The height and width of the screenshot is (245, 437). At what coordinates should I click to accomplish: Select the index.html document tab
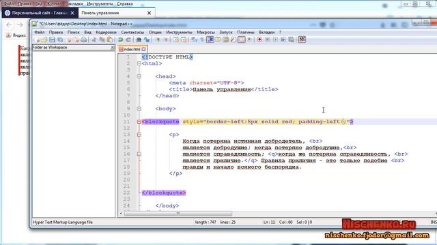click(x=132, y=49)
